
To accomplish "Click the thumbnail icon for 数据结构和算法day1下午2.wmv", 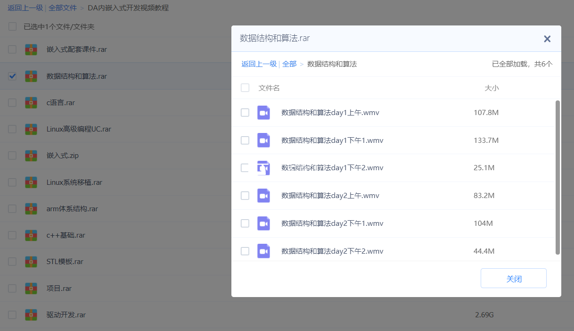I will point(263,168).
